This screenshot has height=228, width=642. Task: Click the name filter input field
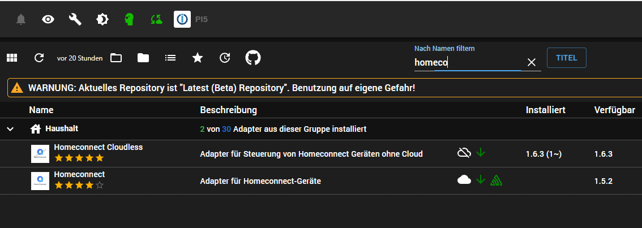(x=467, y=63)
